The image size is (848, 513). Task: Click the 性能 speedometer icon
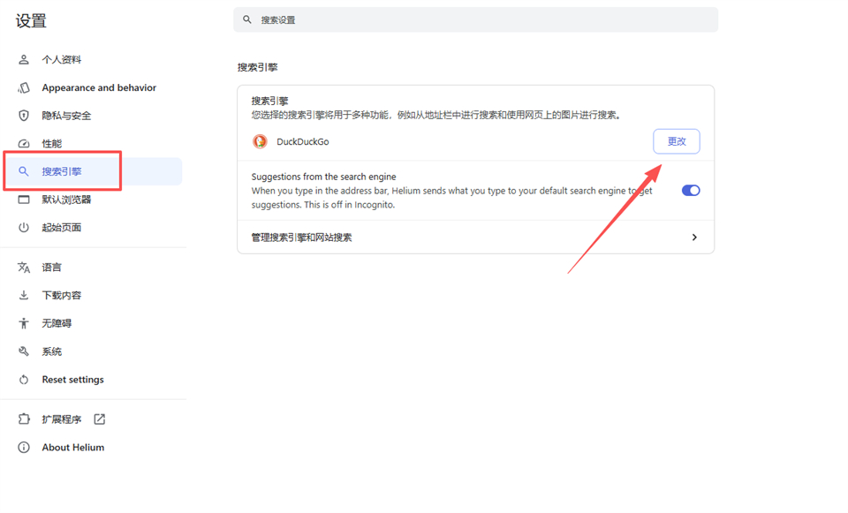click(22, 143)
